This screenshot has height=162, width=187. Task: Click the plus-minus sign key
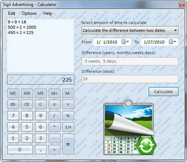pos(54,104)
